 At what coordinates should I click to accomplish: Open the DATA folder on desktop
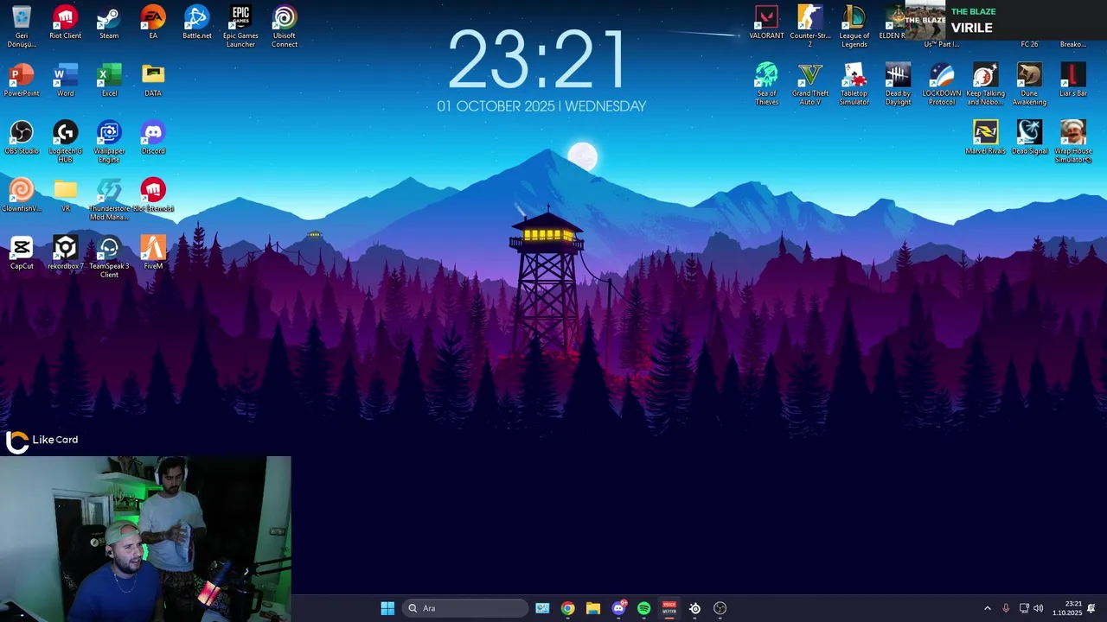click(x=153, y=80)
